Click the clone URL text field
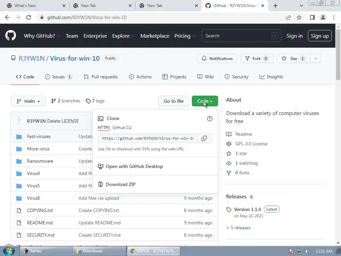 (x=148, y=138)
